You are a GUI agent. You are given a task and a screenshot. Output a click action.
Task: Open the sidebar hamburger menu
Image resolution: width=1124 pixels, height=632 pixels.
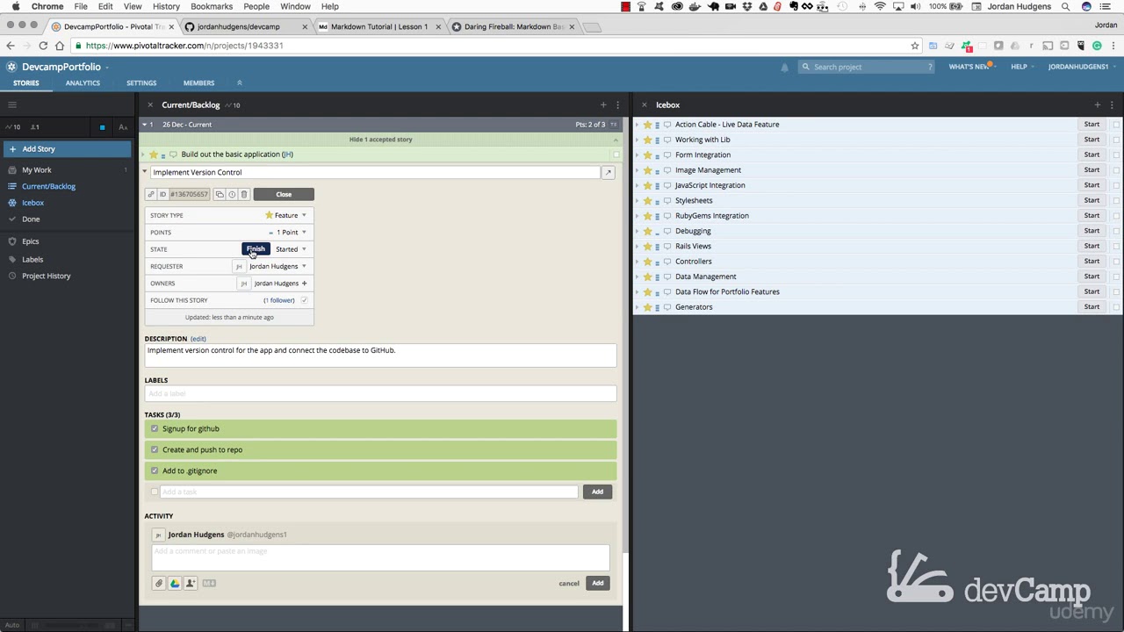click(x=12, y=104)
